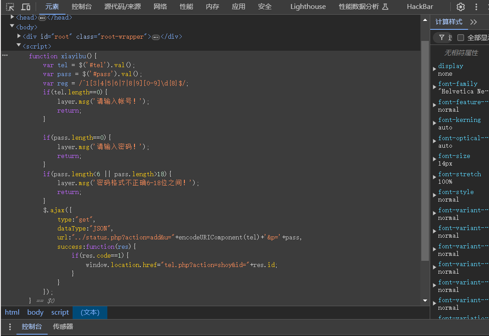This screenshot has height=336, width=489.
Task: Open the DevTools three-dot customize menu
Action: [x=477, y=7]
